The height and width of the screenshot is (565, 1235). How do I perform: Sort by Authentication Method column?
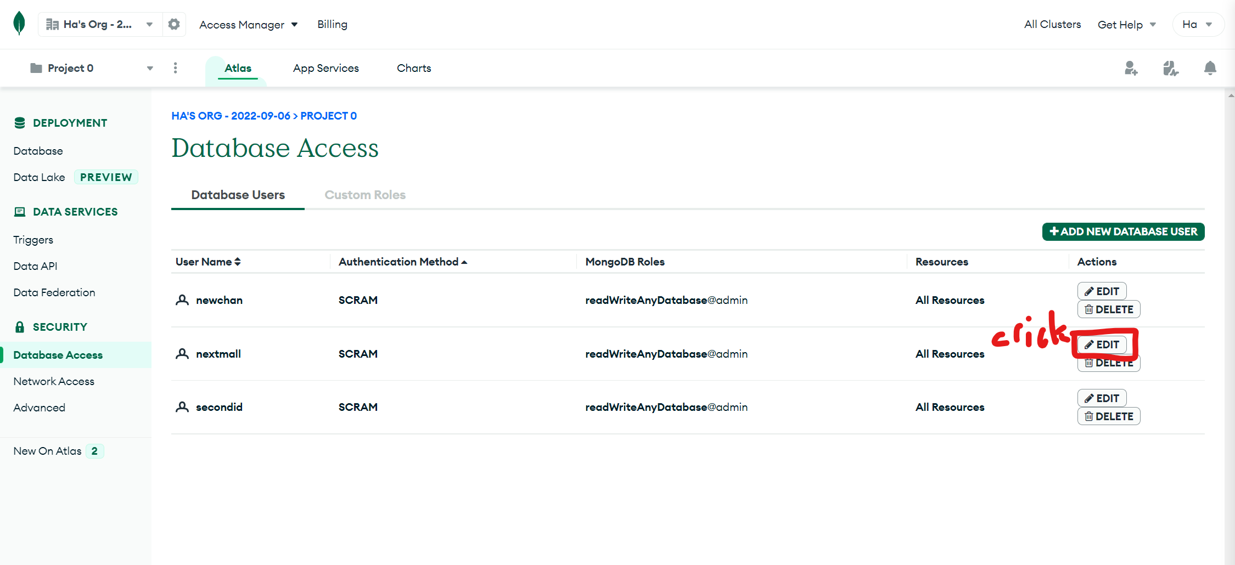point(403,262)
